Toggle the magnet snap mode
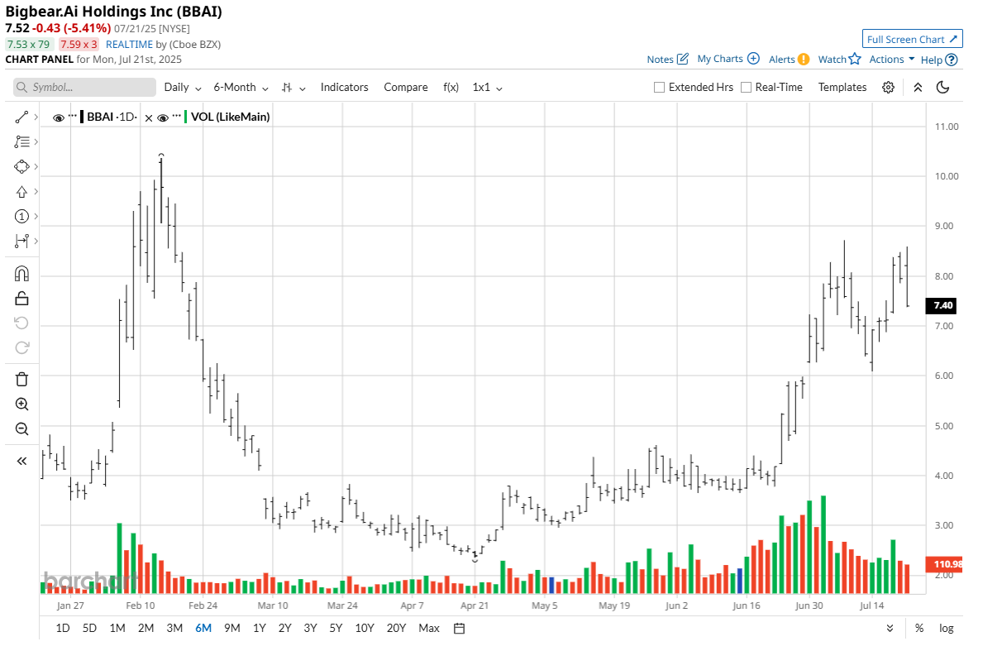The width and height of the screenshot is (1002, 651). pyautogui.click(x=21, y=274)
